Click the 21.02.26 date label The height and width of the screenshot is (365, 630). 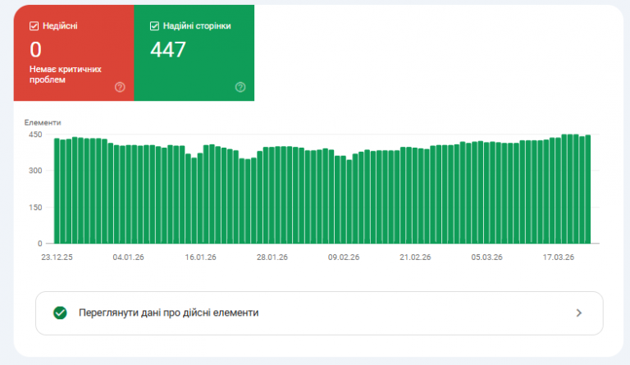point(415,258)
